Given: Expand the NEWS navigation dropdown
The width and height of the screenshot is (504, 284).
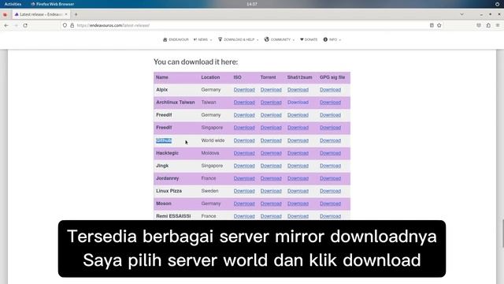Looking at the screenshot, I should click(x=202, y=39).
